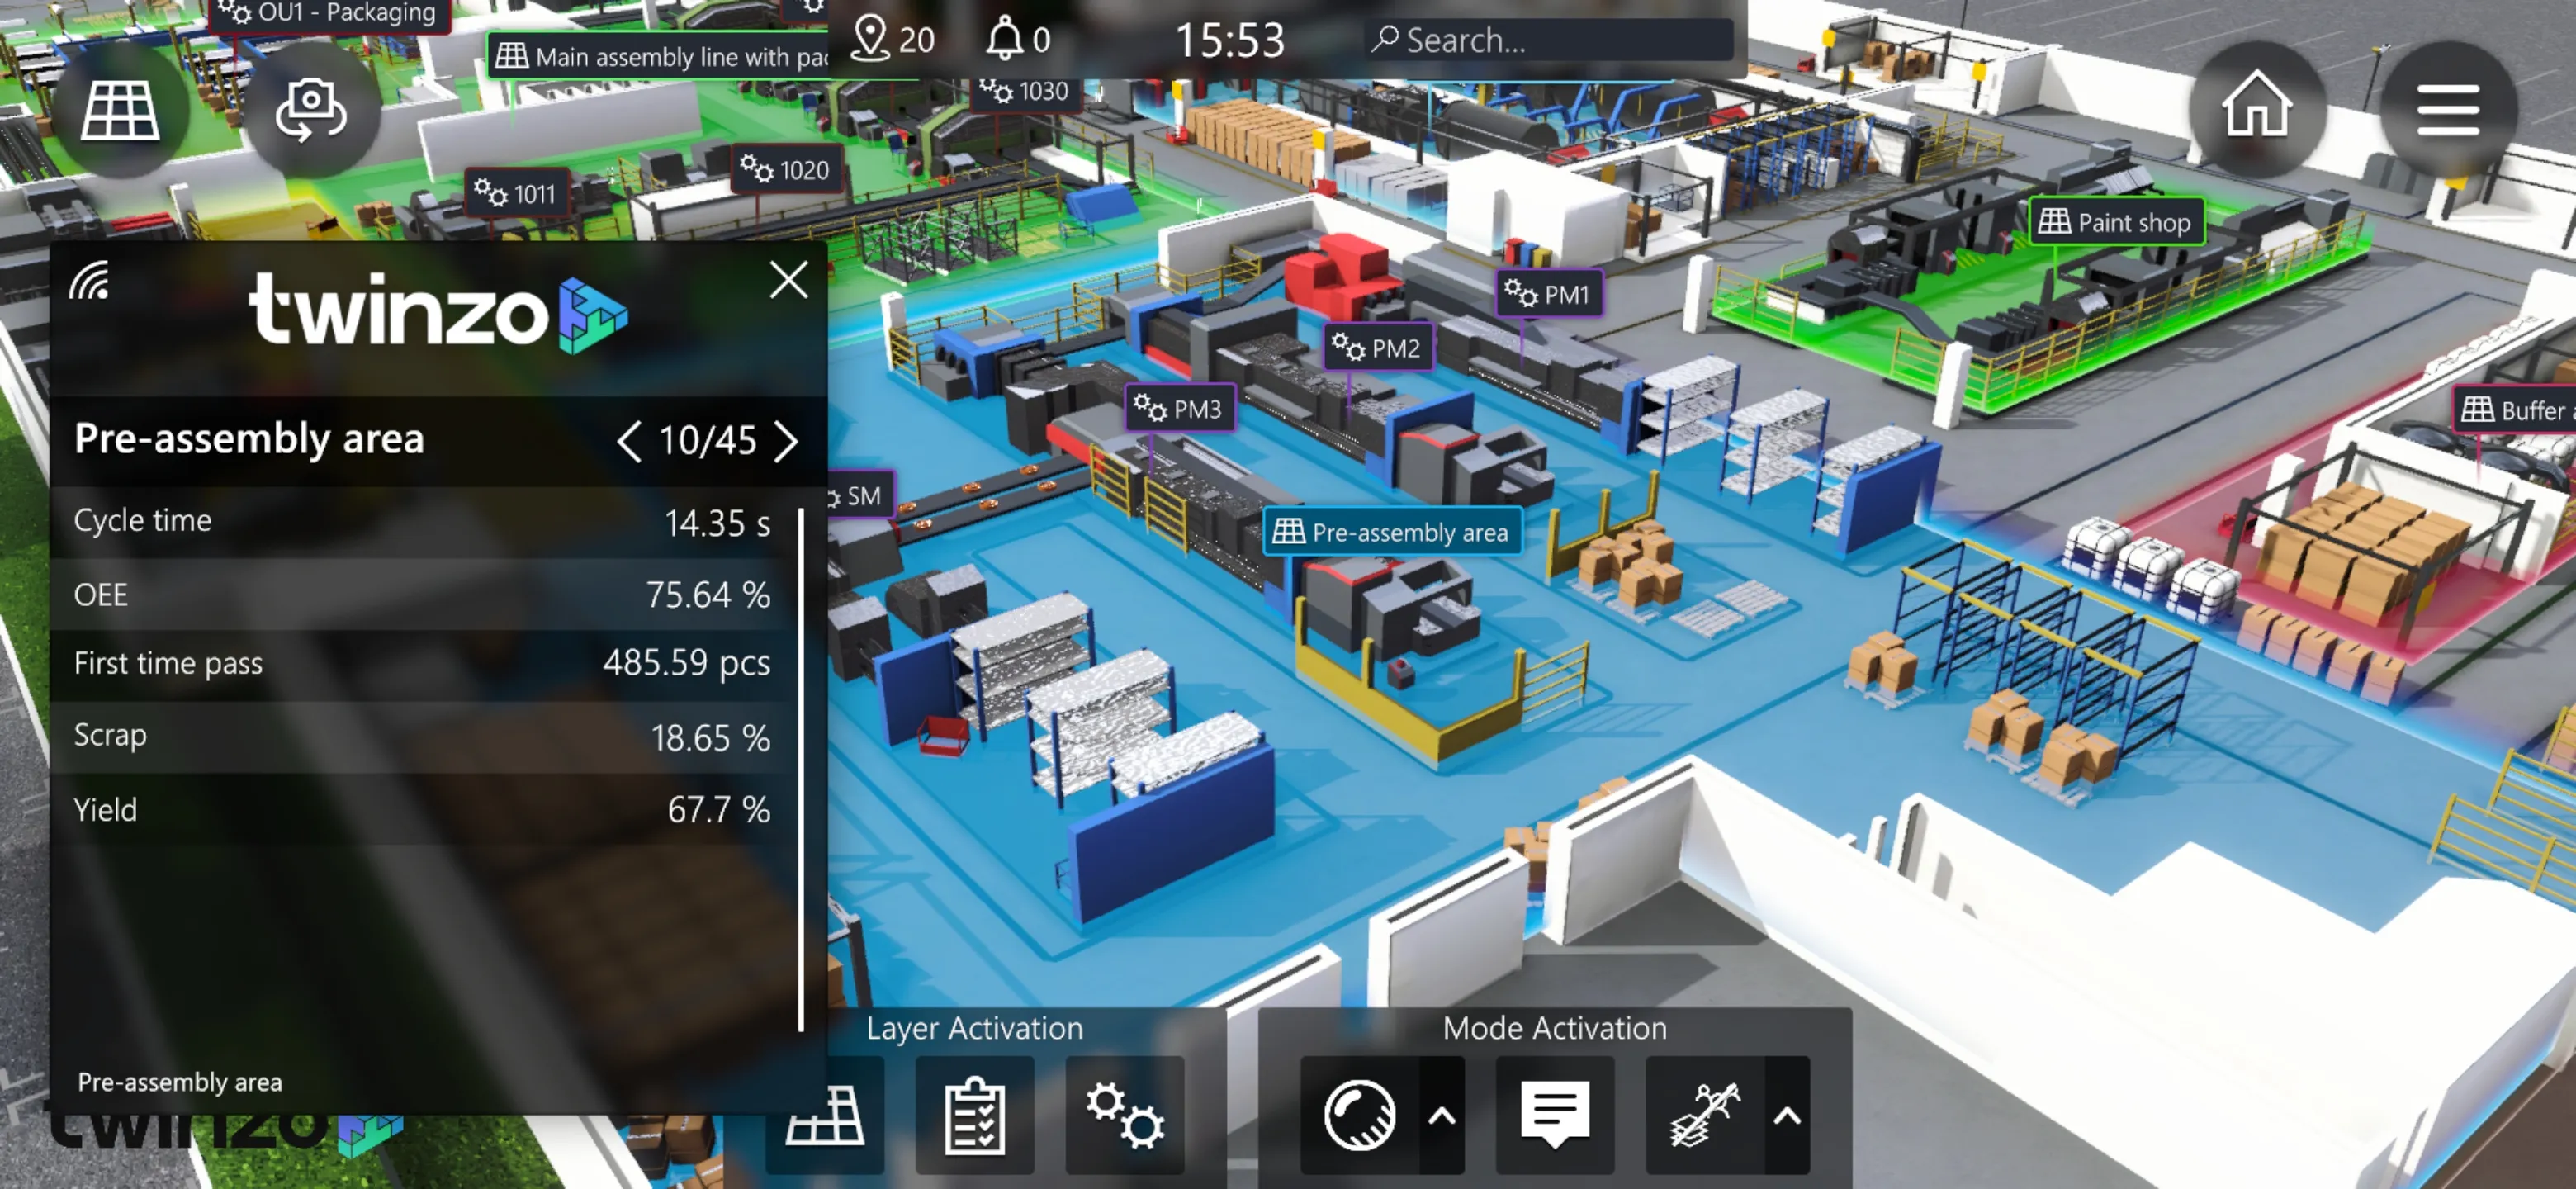Enable the wireless connectivity indicator
This screenshot has height=1189, width=2576.
tap(92, 282)
